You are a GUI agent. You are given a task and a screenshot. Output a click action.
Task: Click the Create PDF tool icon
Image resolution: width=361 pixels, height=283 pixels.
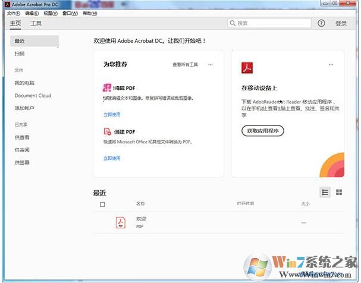[107, 131]
